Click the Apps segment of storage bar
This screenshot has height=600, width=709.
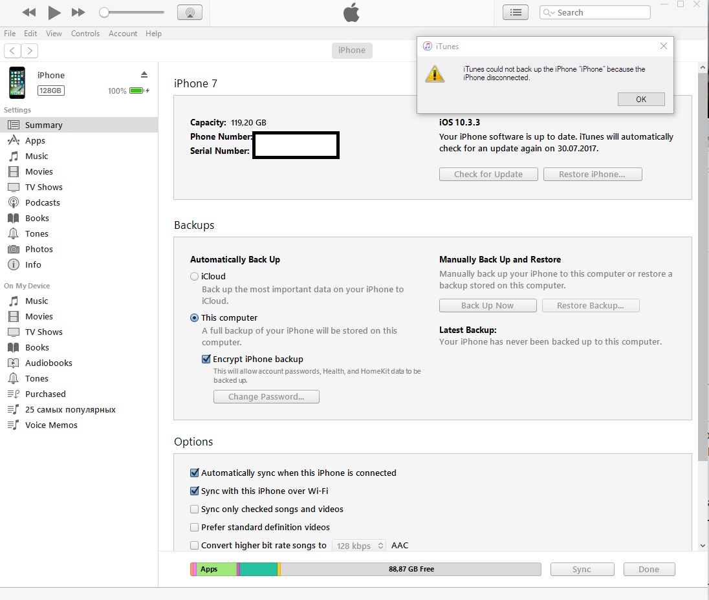pos(217,569)
